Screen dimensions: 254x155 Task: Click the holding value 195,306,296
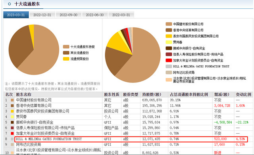(152, 106)
